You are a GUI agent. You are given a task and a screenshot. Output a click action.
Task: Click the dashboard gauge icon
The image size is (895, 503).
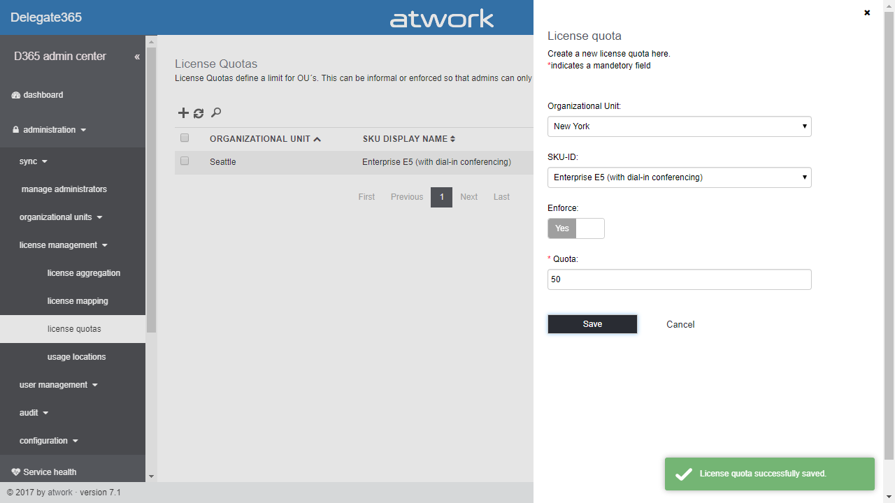(x=16, y=95)
